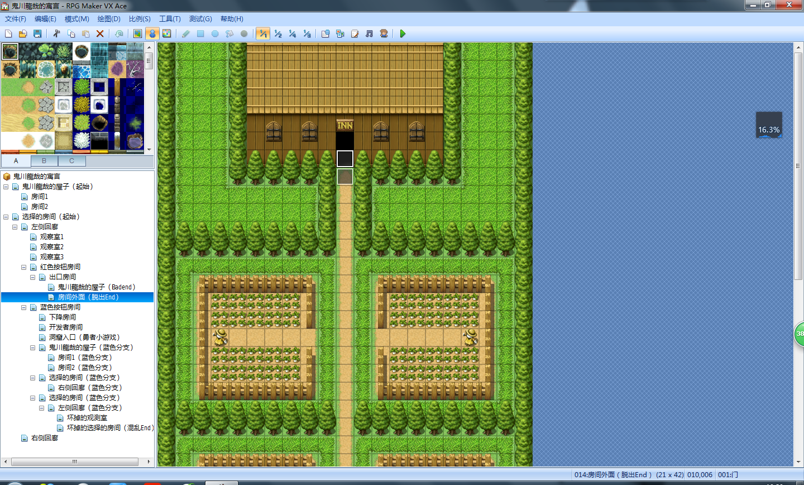The image size is (804, 485).
Task: Collapse the 蓝色按钮房间 tree node
Action: coord(24,307)
